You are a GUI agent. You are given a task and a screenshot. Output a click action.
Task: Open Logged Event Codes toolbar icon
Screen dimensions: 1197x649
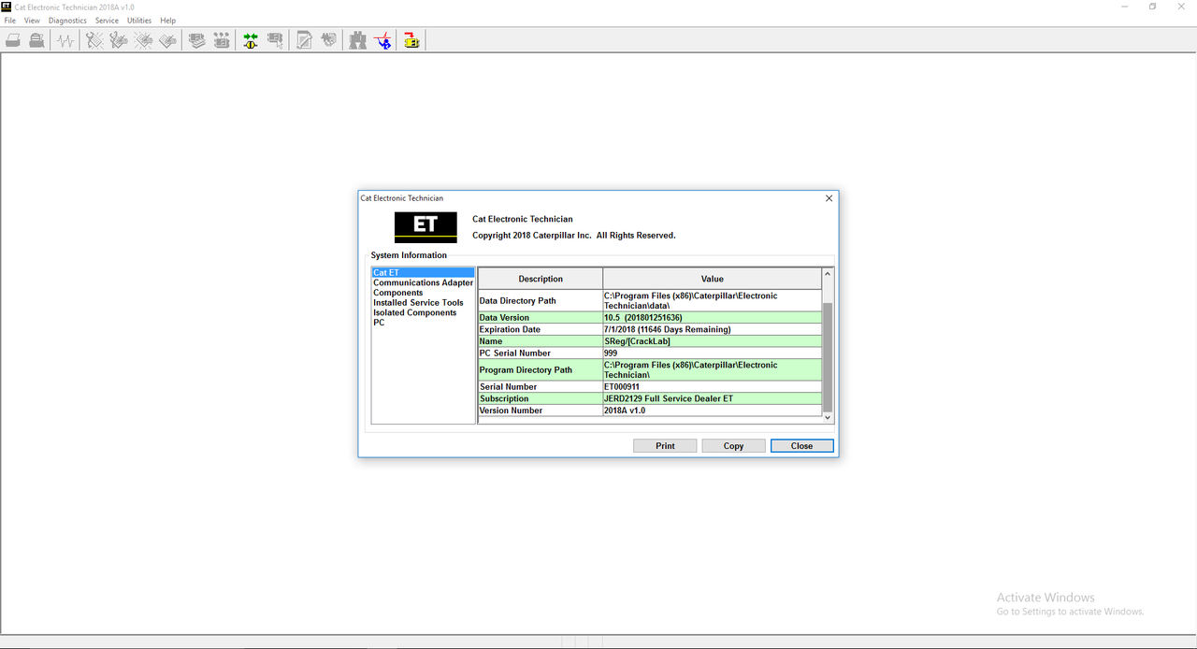pos(167,40)
